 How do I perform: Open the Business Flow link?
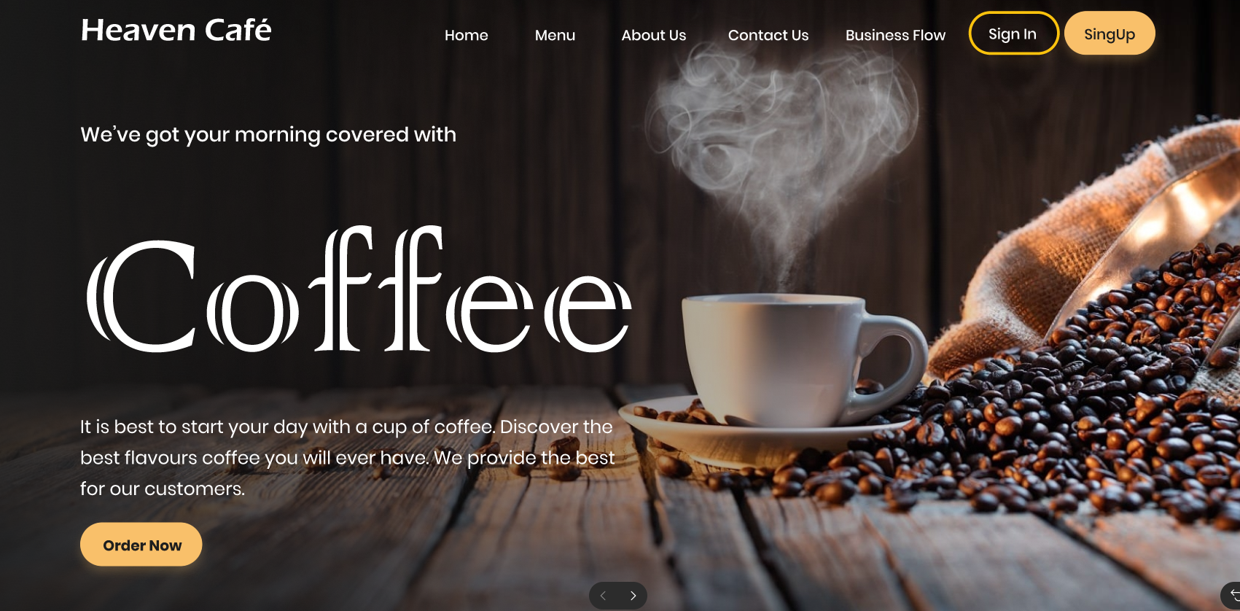point(895,35)
